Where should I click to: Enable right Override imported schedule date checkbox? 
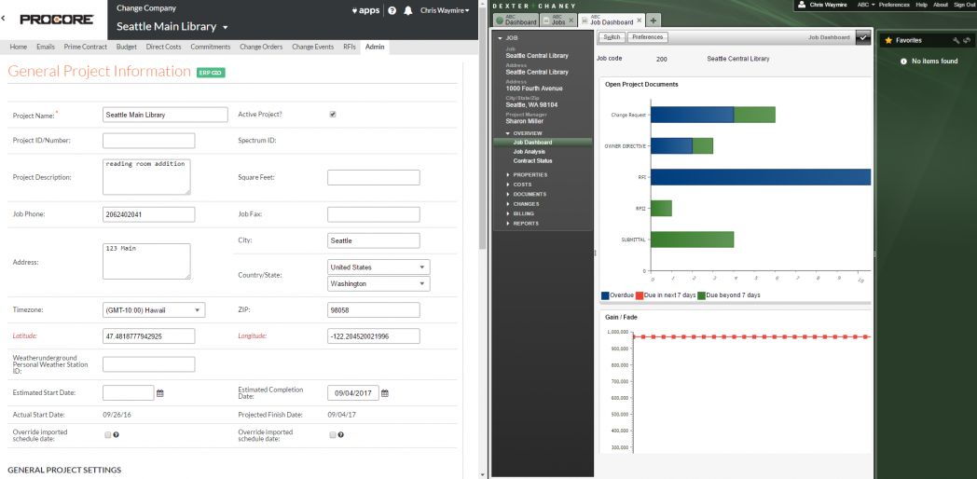[x=333, y=434]
